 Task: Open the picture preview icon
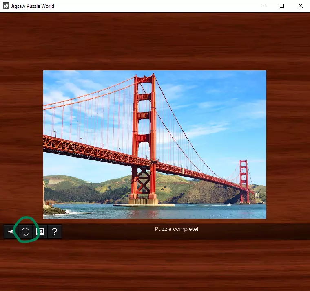pyautogui.click(x=40, y=232)
